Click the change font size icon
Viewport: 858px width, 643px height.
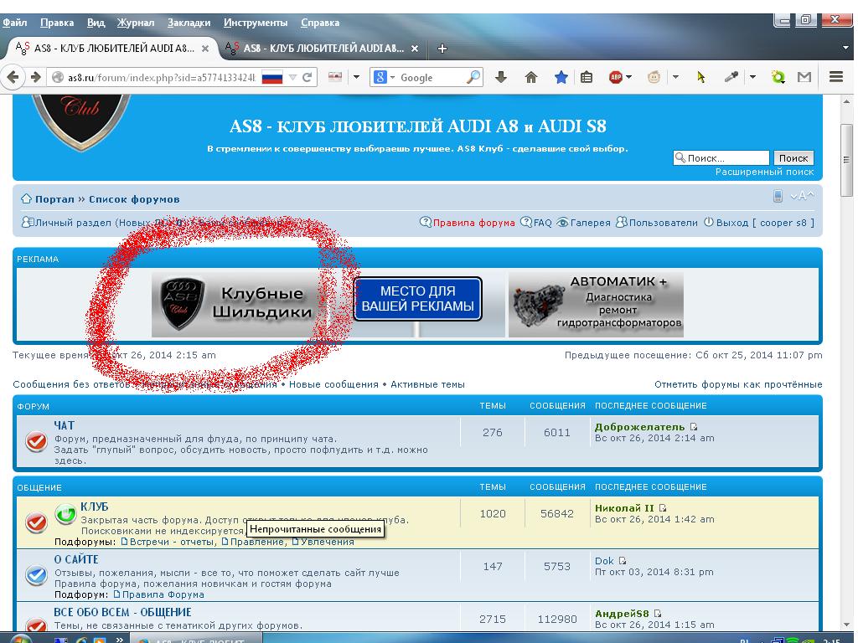click(803, 196)
